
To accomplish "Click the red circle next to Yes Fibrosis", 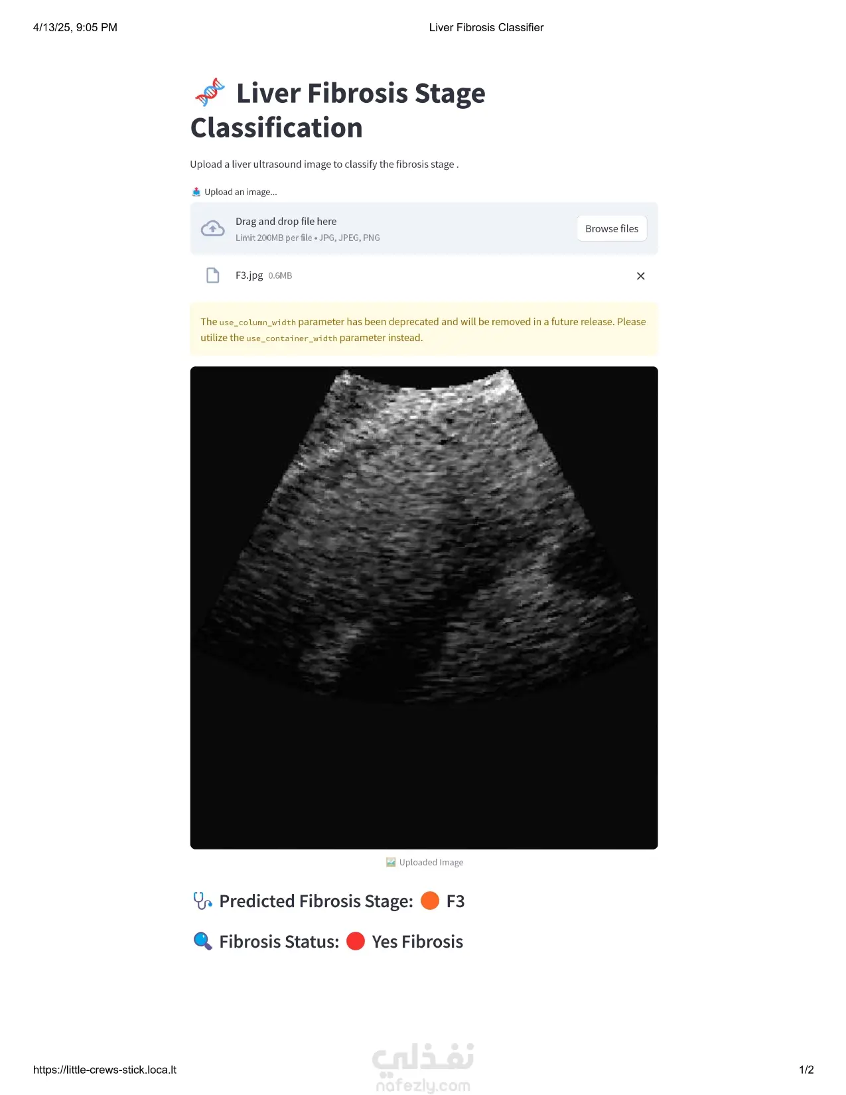I will coord(356,941).
